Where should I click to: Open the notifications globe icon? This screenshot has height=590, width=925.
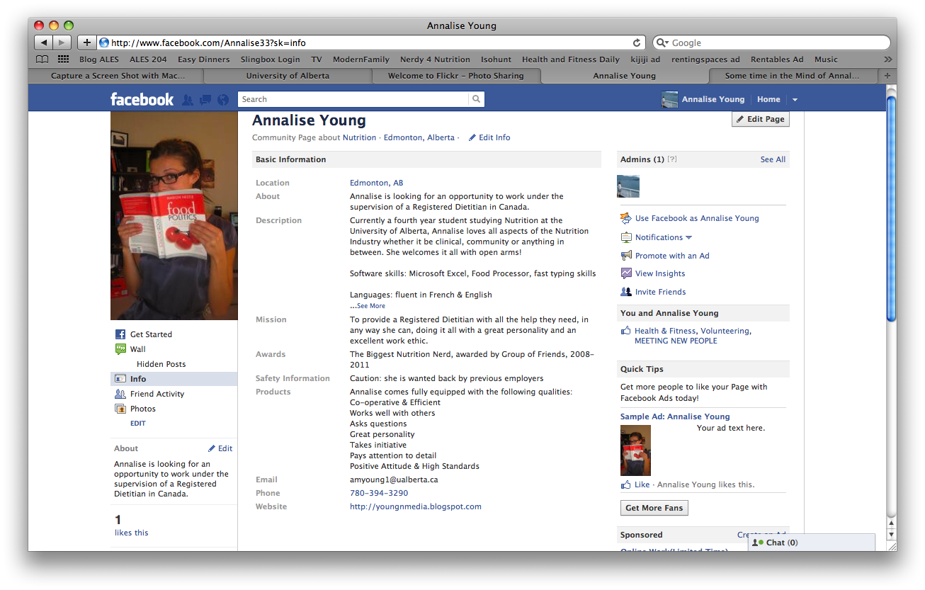222,100
